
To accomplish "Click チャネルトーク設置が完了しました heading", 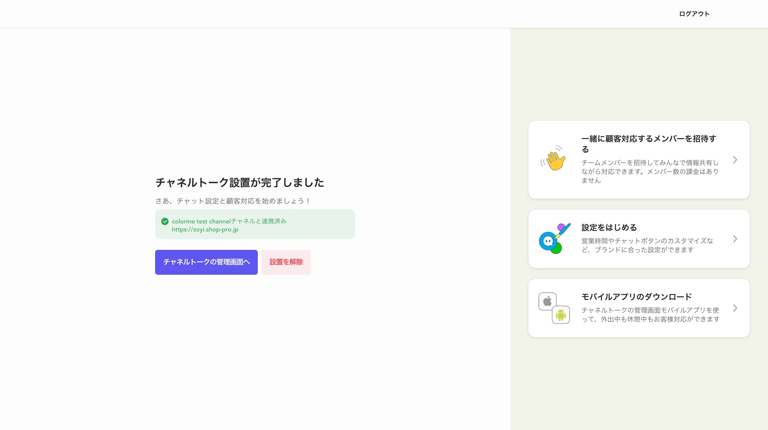I will coord(240,183).
